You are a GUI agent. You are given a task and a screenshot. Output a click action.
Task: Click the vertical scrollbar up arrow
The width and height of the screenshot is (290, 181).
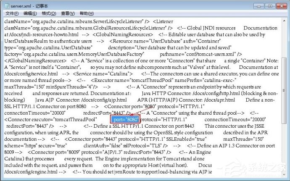284,20
